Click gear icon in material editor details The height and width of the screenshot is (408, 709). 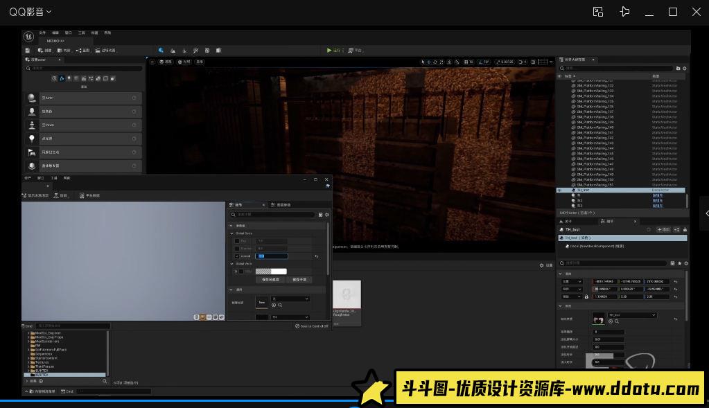pos(327,215)
